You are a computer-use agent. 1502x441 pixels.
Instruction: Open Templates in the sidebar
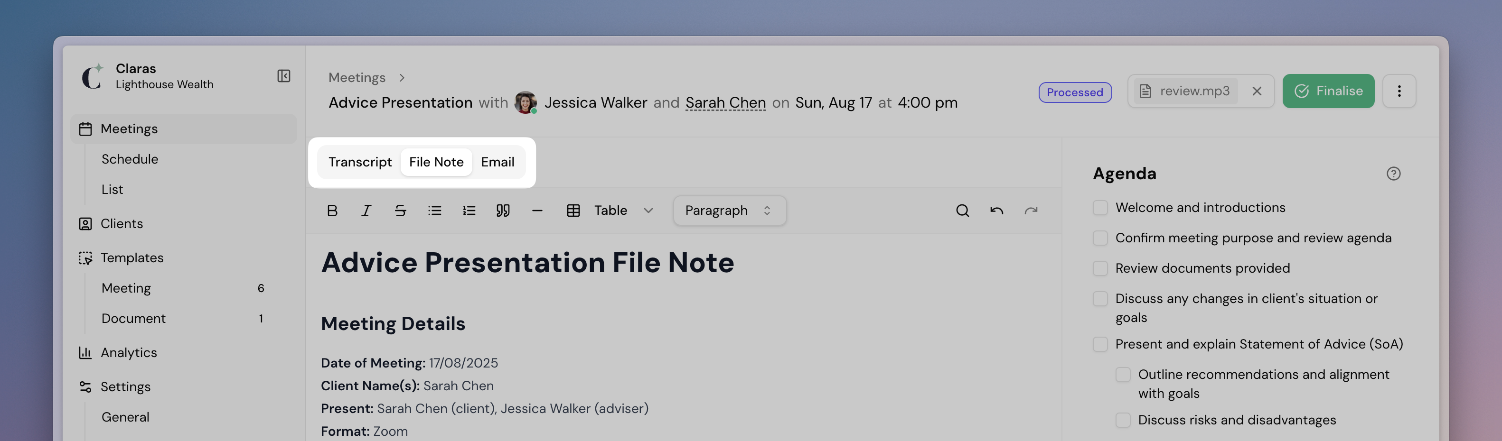click(x=132, y=257)
